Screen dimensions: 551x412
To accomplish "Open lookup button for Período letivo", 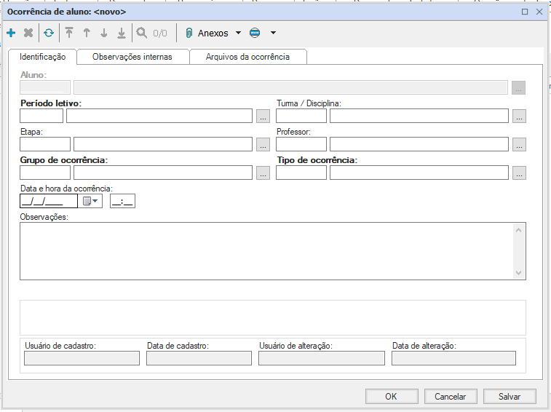I will click(263, 116).
